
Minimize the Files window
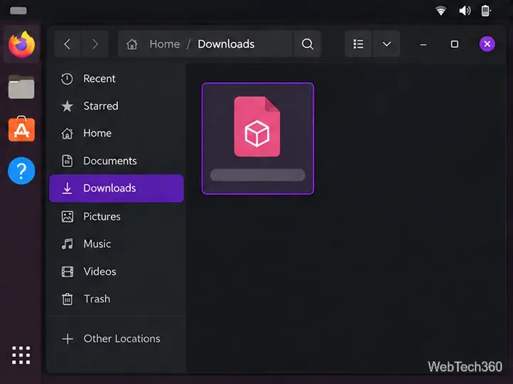coord(423,44)
